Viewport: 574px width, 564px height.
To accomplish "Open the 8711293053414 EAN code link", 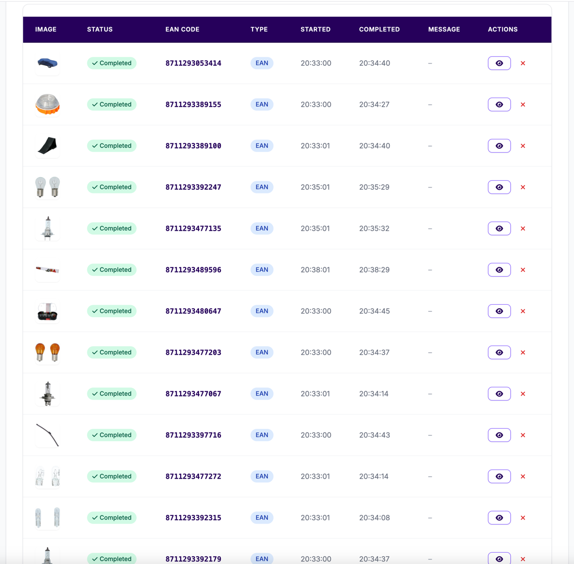I will 193,63.
